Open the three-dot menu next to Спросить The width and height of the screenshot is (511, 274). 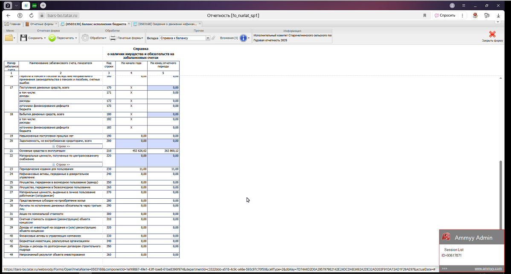[462, 15]
